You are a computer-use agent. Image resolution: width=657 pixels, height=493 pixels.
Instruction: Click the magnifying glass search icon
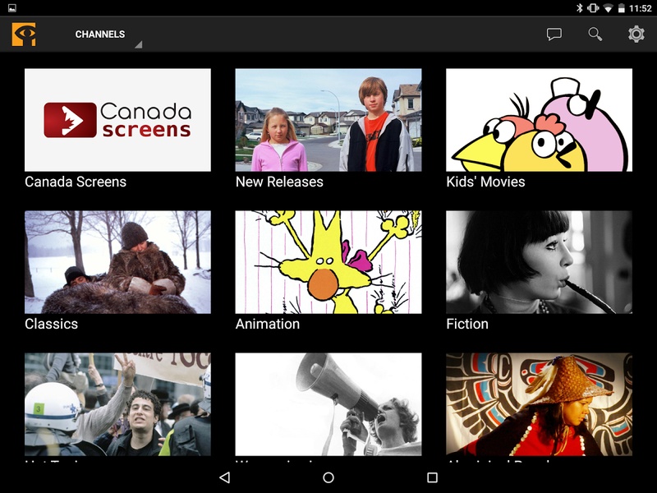[595, 34]
